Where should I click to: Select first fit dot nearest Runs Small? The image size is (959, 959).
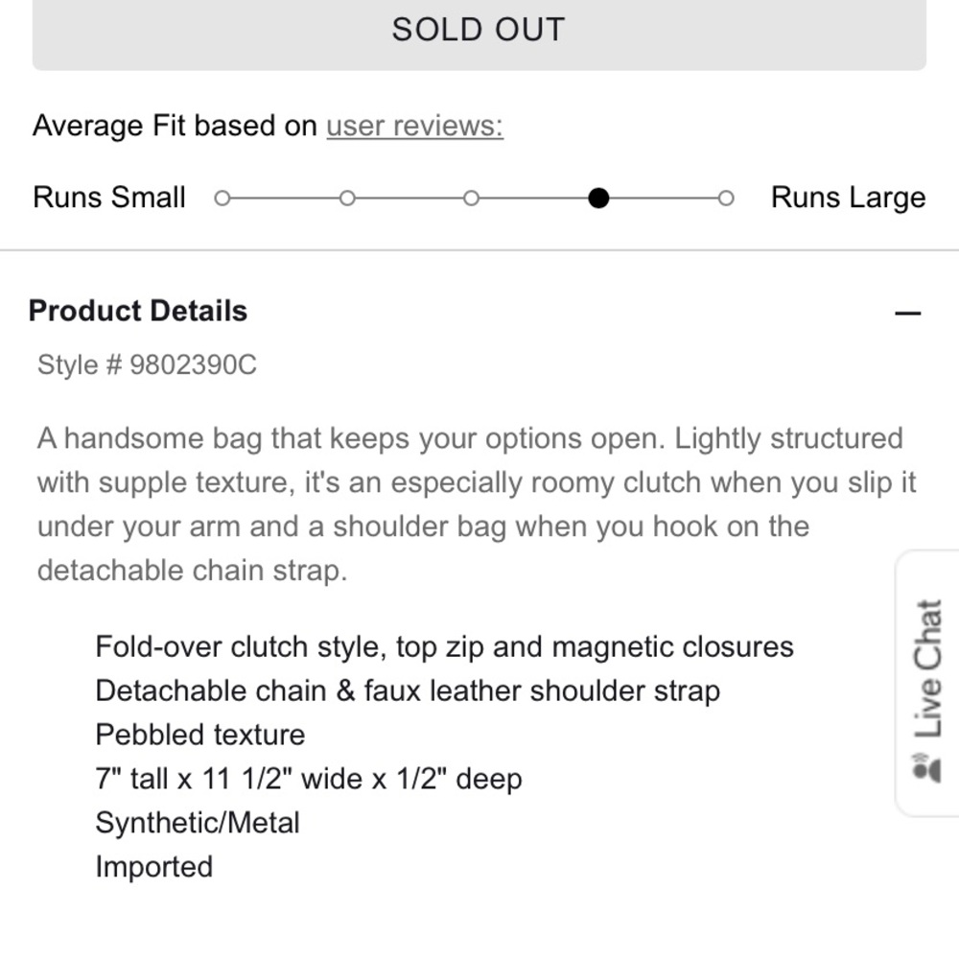click(x=222, y=199)
